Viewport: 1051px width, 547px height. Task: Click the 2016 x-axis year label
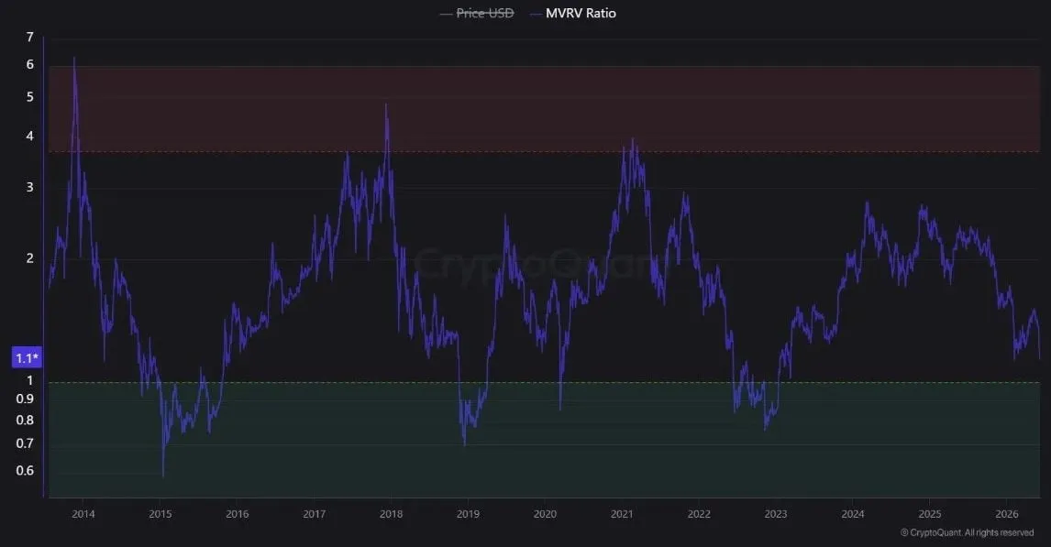tap(238, 514)
